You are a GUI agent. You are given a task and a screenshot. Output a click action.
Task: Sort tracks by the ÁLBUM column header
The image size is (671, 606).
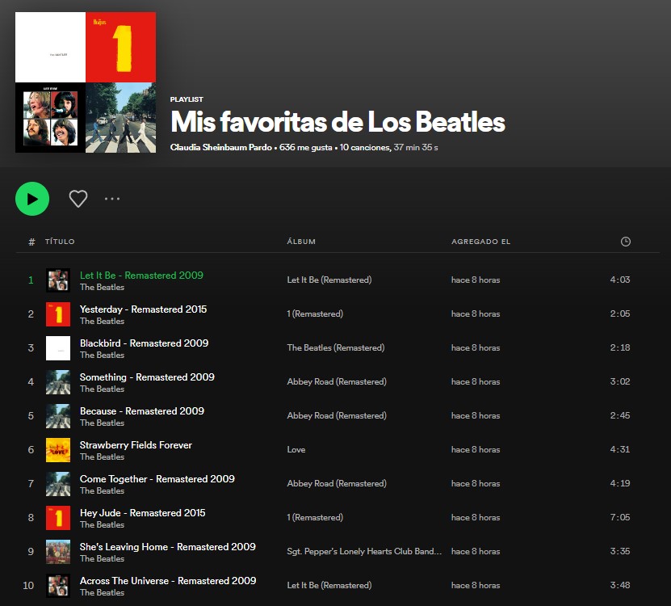pos(301,242)
